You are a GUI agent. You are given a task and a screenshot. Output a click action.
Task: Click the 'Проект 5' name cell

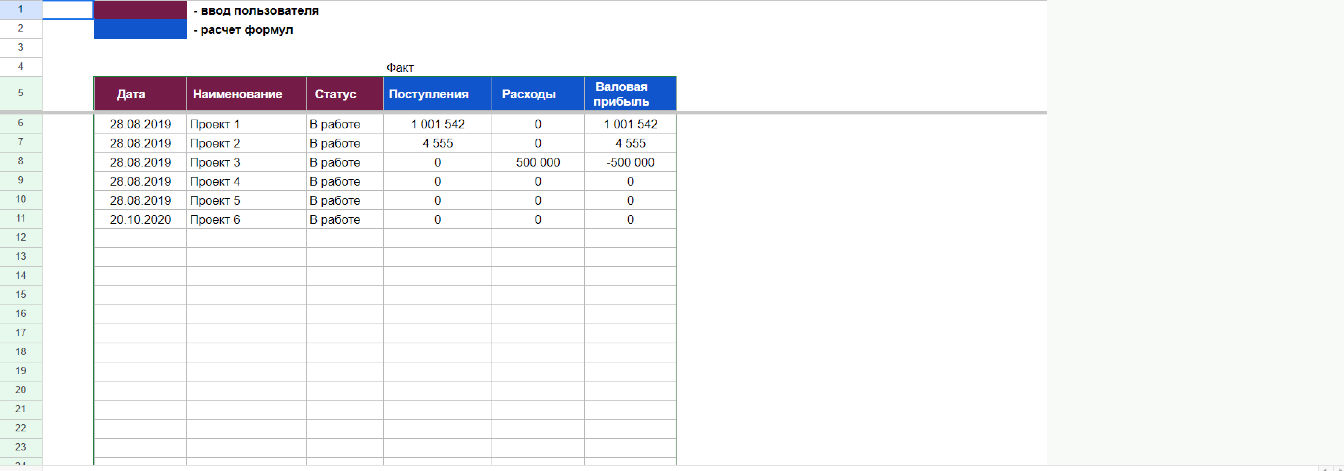(246, 200)
